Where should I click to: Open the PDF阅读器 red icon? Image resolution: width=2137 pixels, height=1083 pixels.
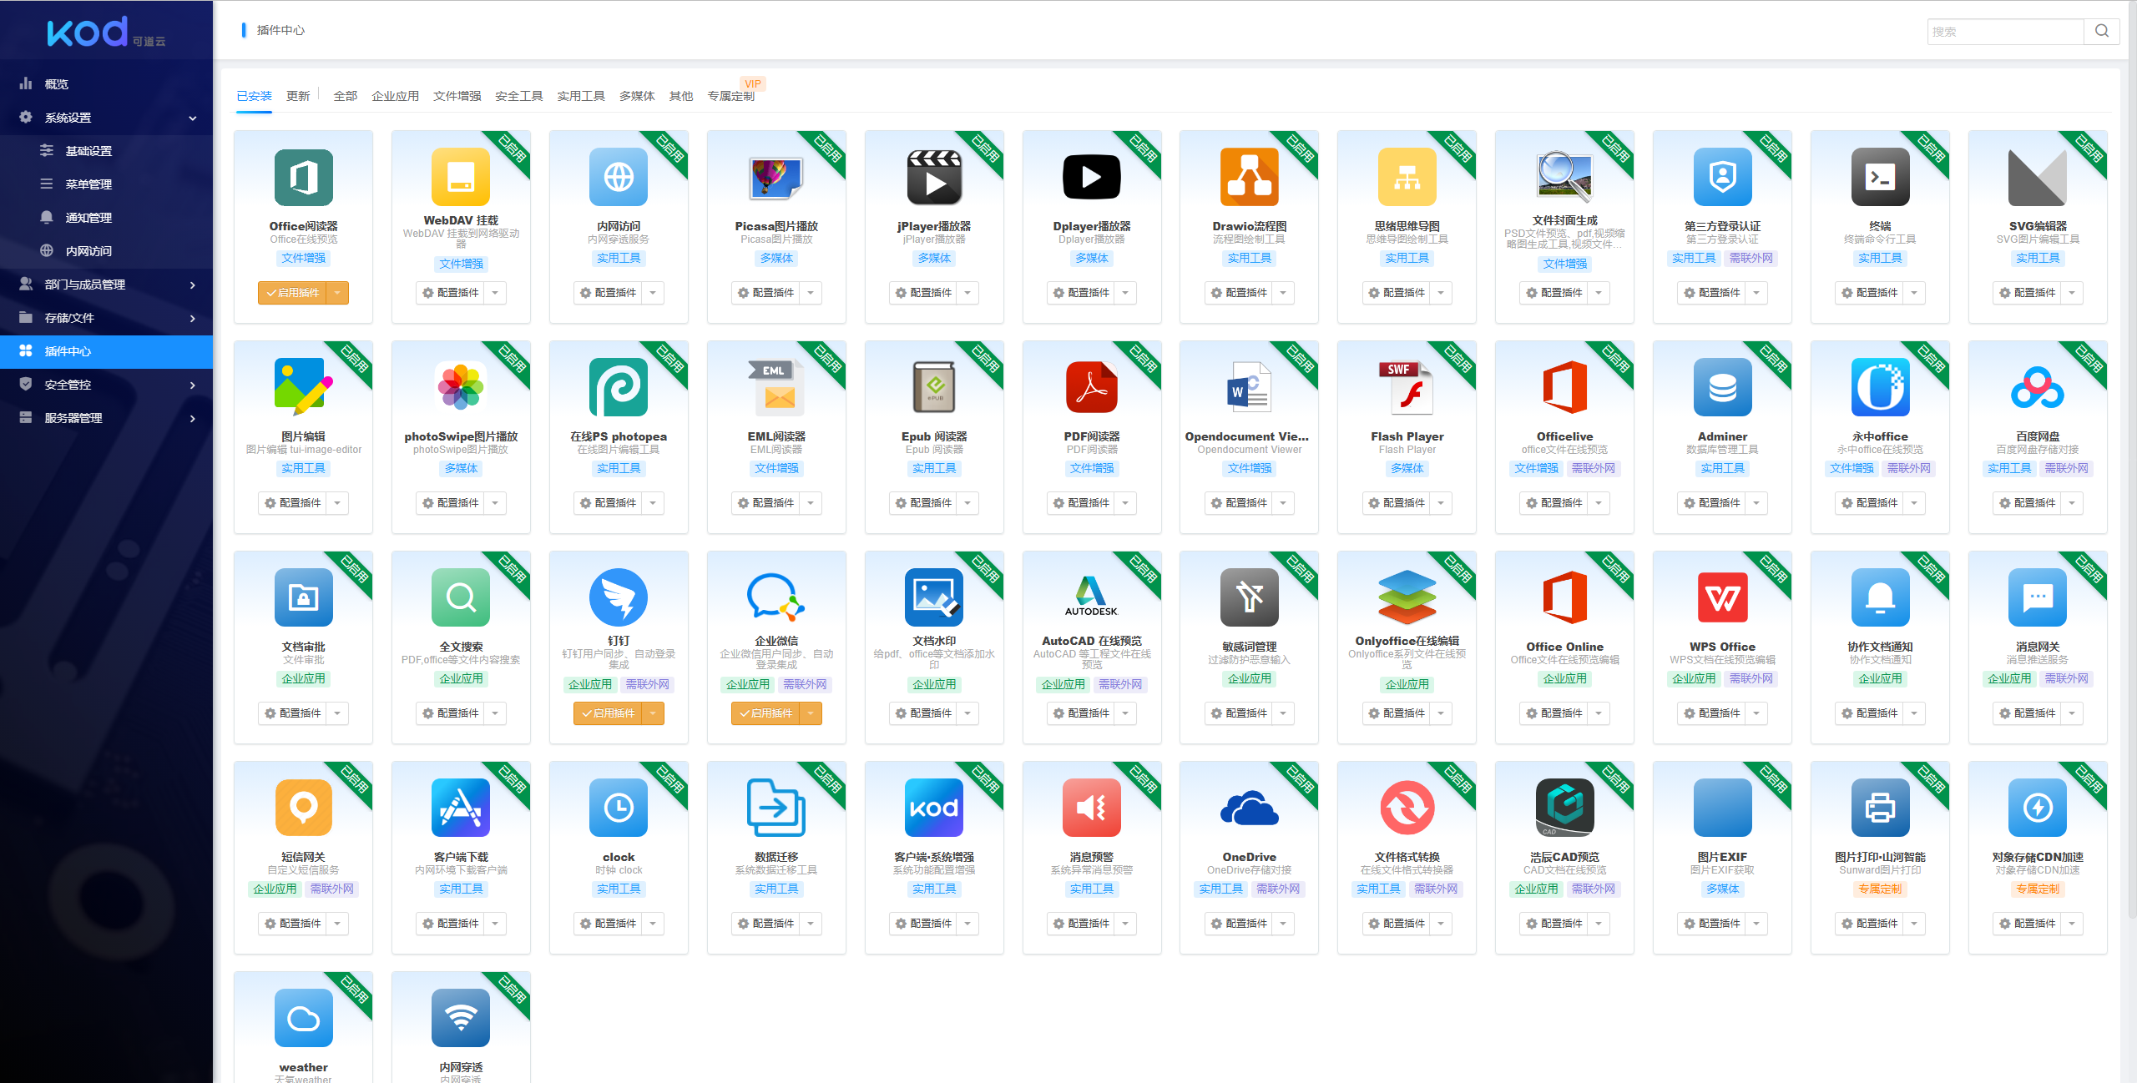coord(1092,387)
